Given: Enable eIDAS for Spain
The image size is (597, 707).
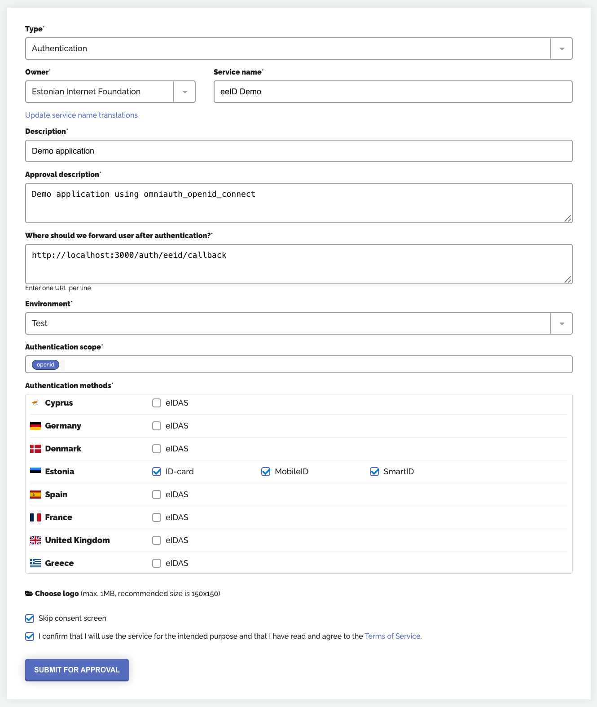Looking at the screenshot, I should tap(157, 495).
